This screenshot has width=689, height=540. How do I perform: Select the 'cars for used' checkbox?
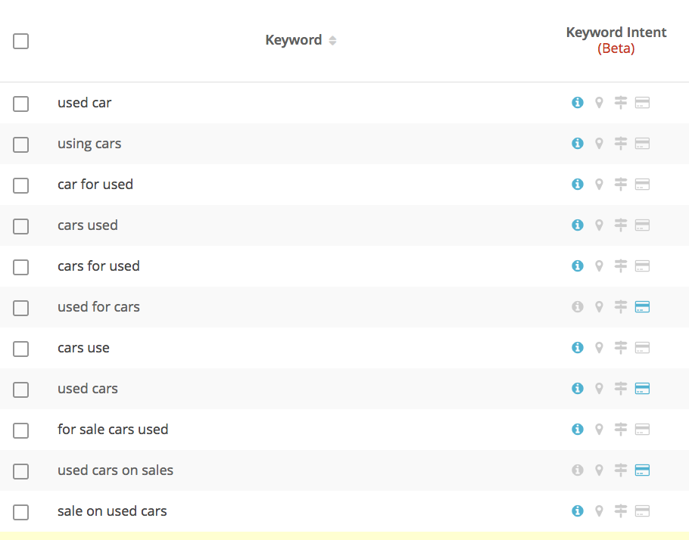20,268
